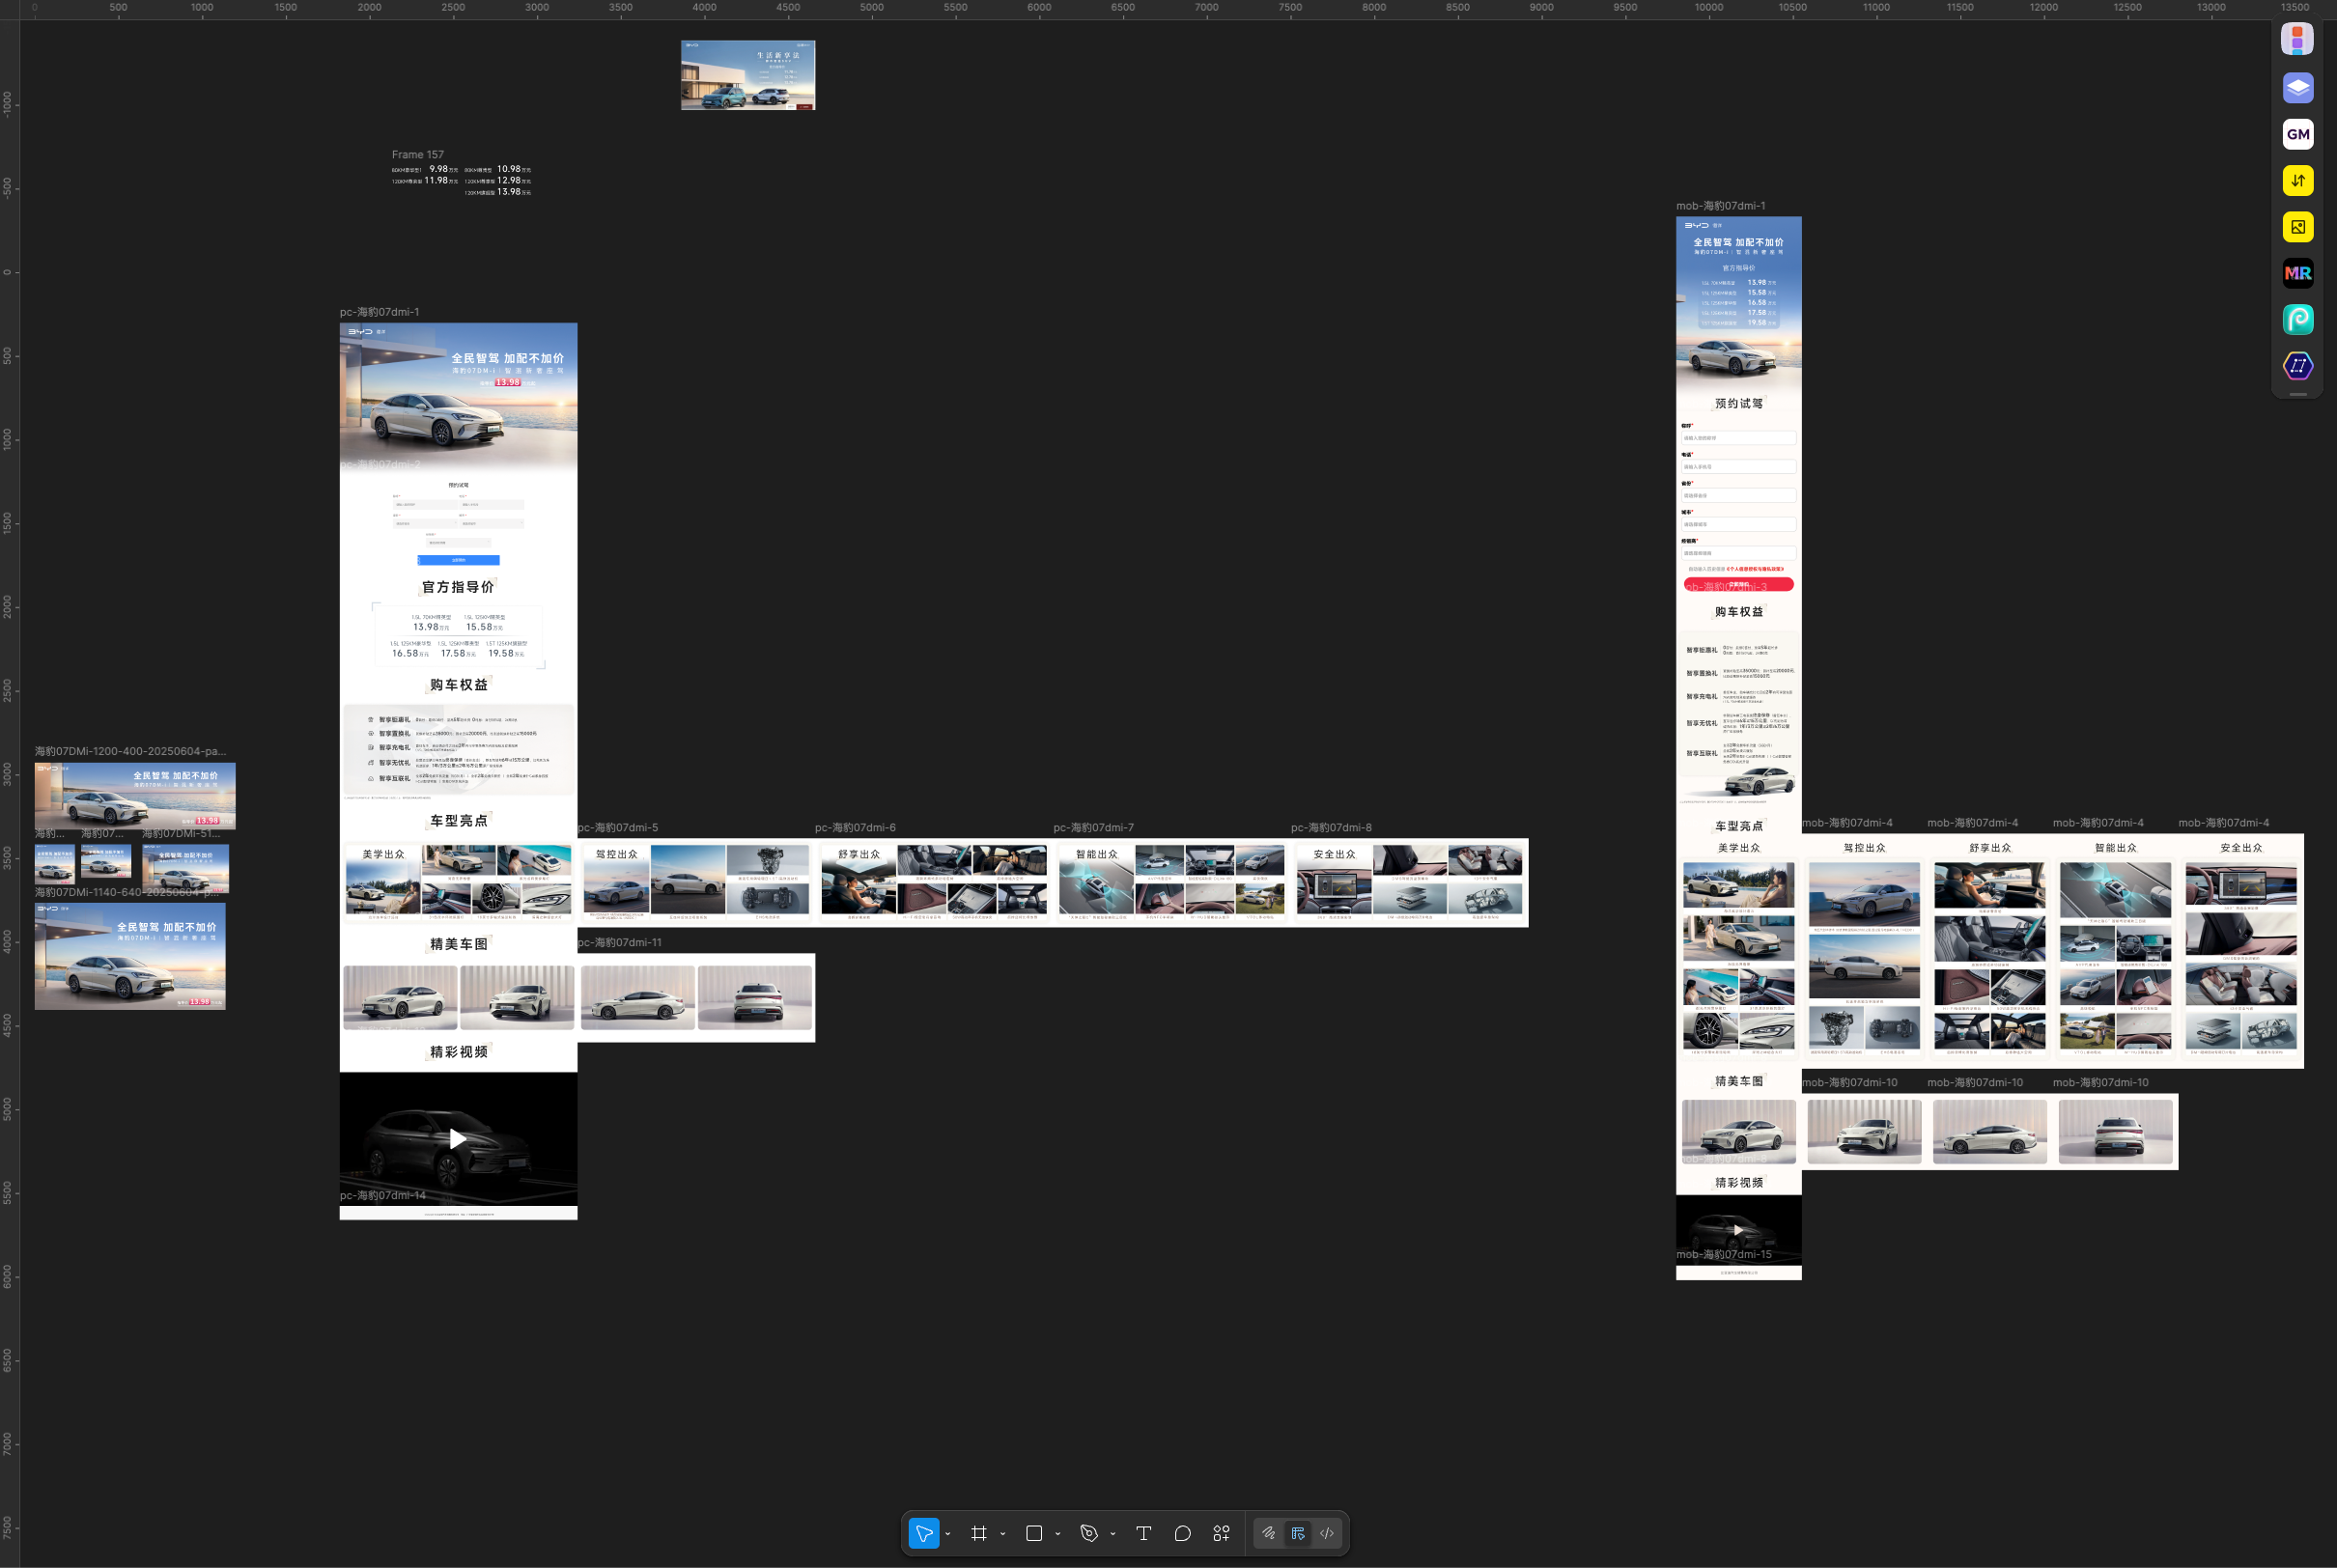2337x1568 pixels.
Task: Select the frame label pc-海豹07dmi-14
Action: click(x=383, y=1196)
